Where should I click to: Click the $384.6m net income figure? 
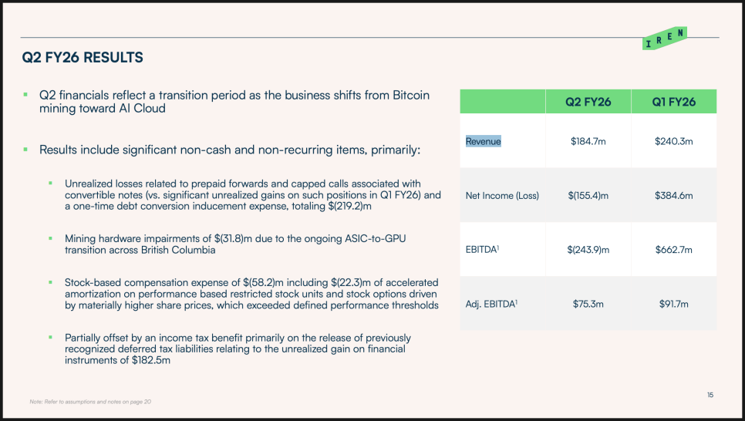(674, 196)
